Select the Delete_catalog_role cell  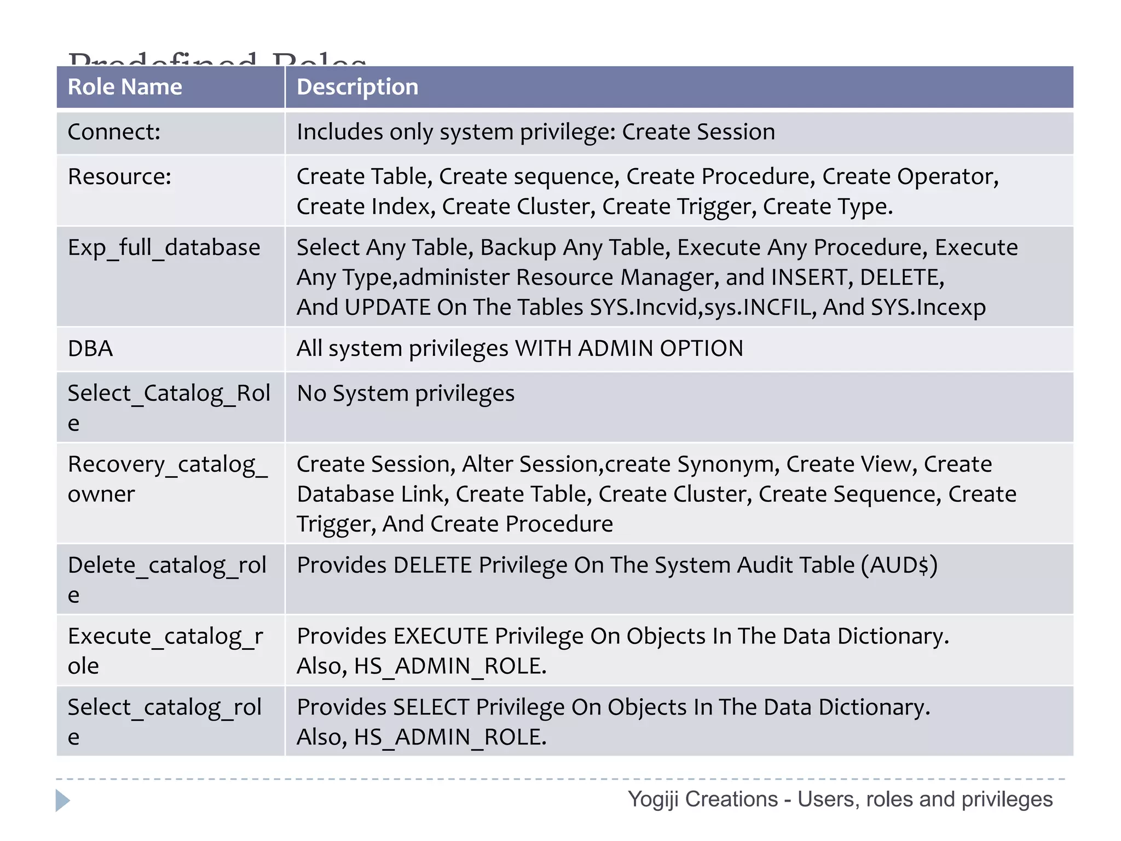[x=170, y=579]
